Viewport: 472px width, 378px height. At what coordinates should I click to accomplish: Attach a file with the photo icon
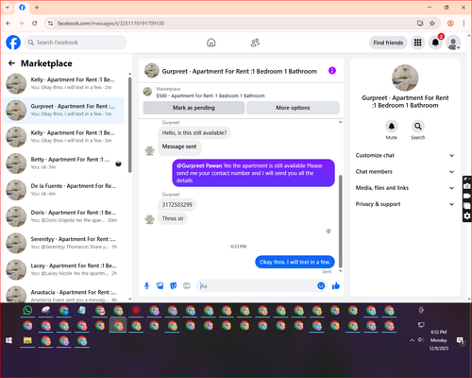click(x=160, y=285)
